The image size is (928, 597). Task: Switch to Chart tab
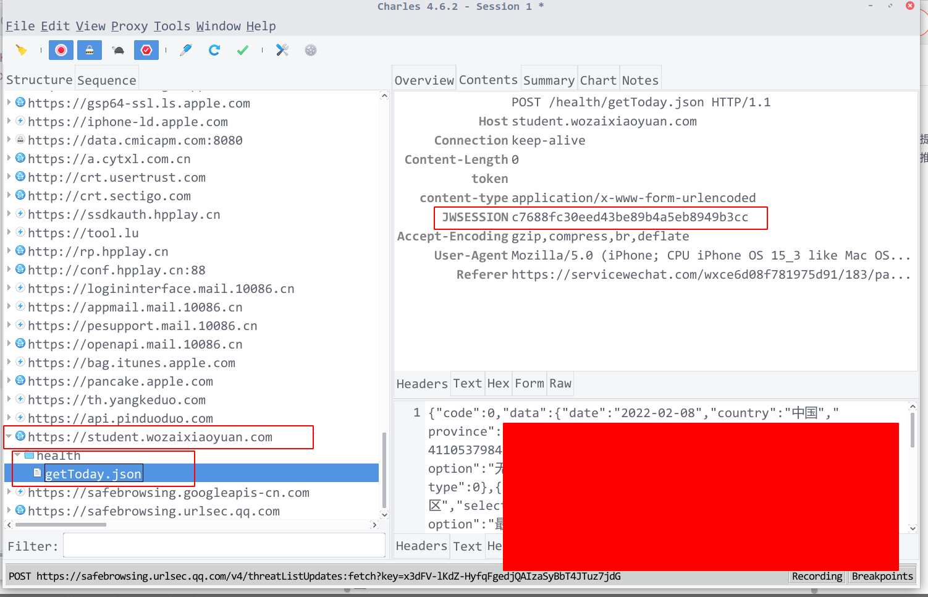pos(598,80)
